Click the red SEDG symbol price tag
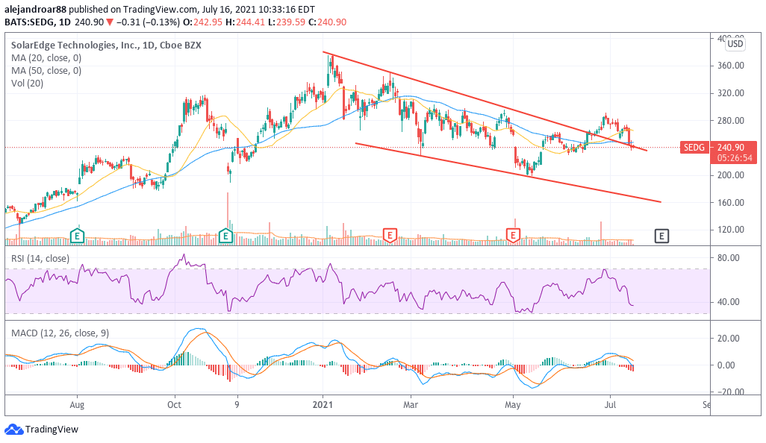 (x=694, y=148)
